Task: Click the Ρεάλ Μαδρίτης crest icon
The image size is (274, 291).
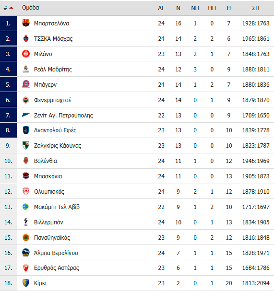Action: (26, 69)
